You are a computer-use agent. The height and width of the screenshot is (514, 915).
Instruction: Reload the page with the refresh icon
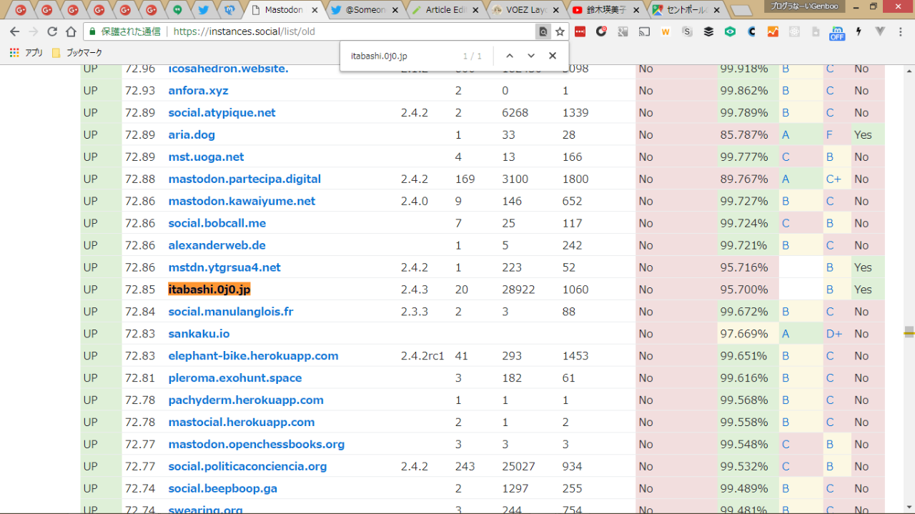click(52, 31)
